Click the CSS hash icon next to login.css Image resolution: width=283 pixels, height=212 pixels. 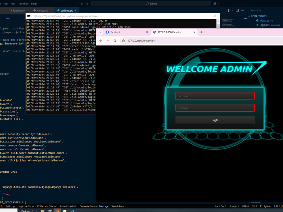tap(257, 25)
